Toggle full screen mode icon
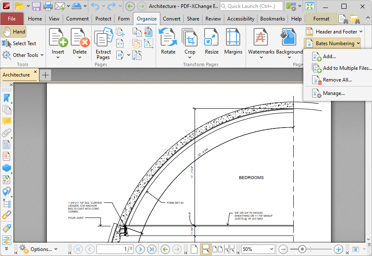Viewport: 372px width, 256px height. pyautogui.click(x=310, y=6)
